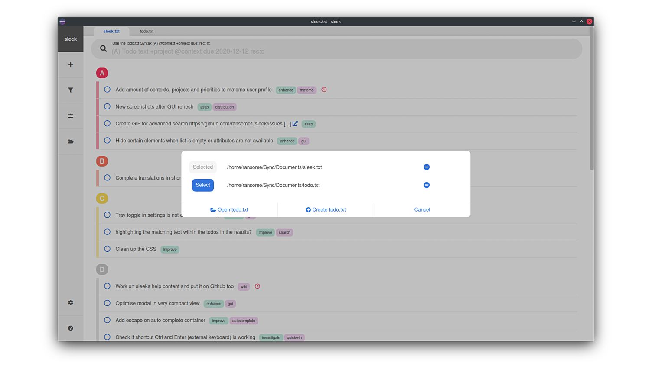This screenshot has height=366, width=652.
Task: Remove todo.txt using its minus icon
Action: click(x=427, y=185)
